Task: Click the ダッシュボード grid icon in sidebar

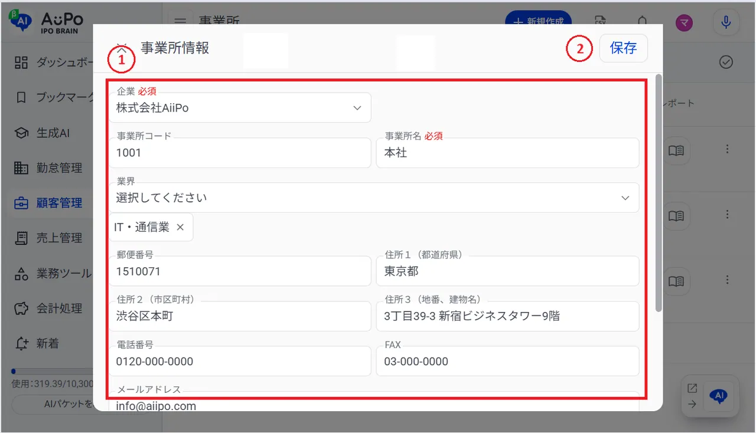Action: click(x=21, y=63)
